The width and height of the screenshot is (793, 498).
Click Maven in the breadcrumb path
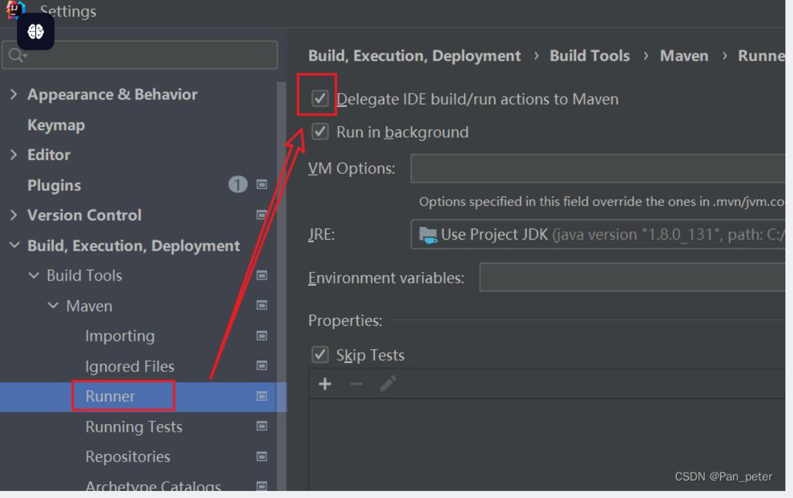click(683, 56)
